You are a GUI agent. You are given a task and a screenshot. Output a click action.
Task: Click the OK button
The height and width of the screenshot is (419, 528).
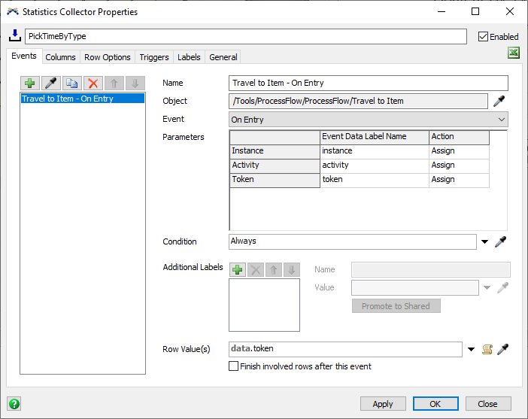coord(435,404)
